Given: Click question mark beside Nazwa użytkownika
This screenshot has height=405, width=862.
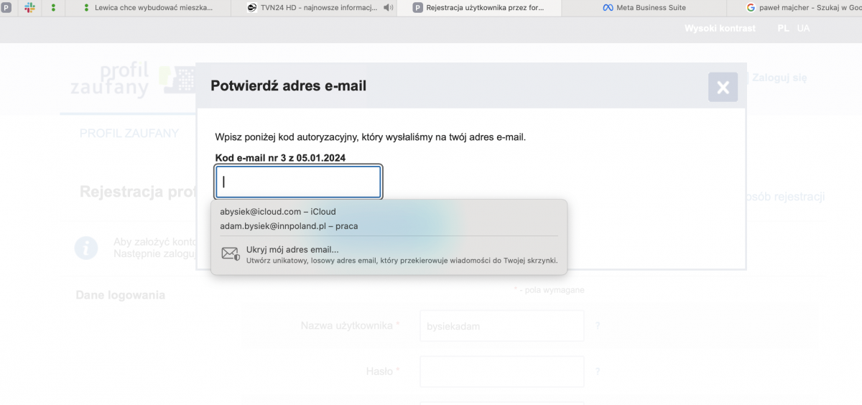Looking at the screenshot, I should pos(597,326).
